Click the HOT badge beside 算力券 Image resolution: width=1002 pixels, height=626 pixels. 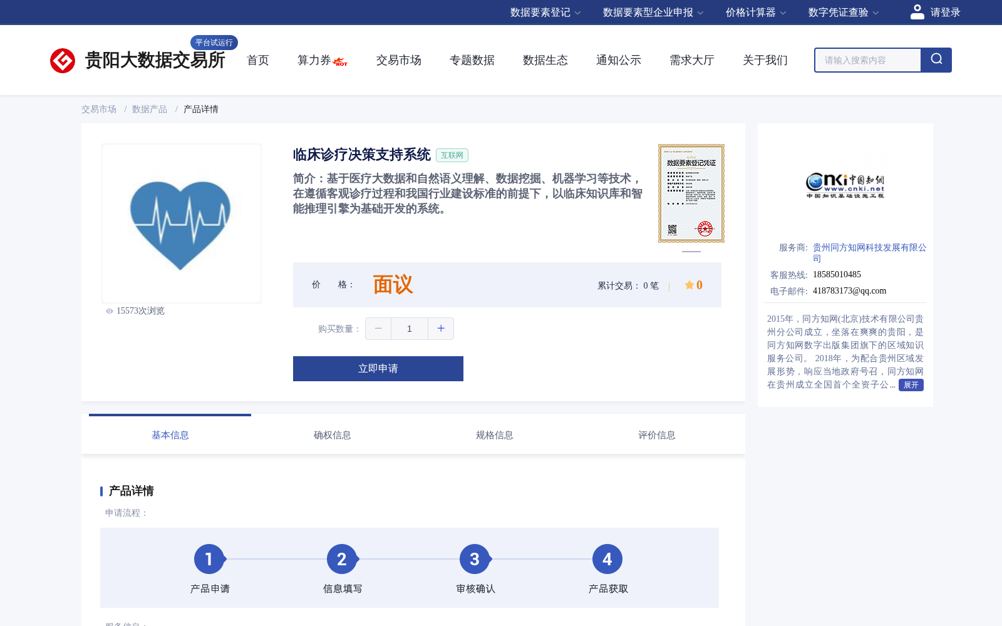341,62
